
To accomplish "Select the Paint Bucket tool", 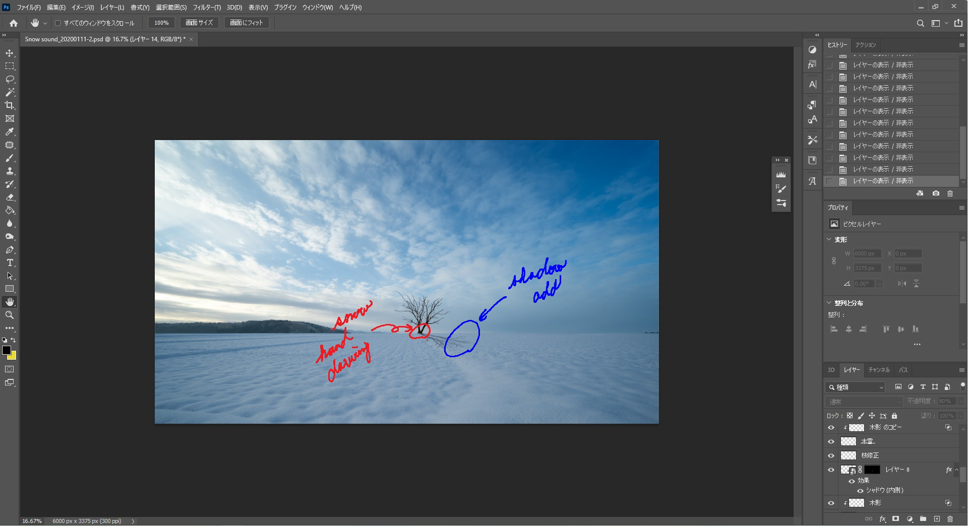I will tap(10, 211).
